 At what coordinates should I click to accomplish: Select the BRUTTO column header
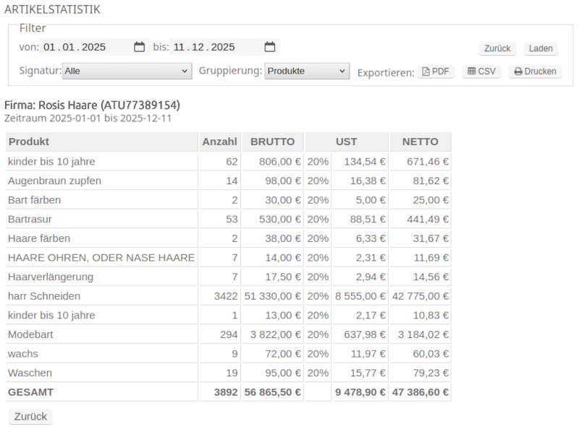[273, 142]
